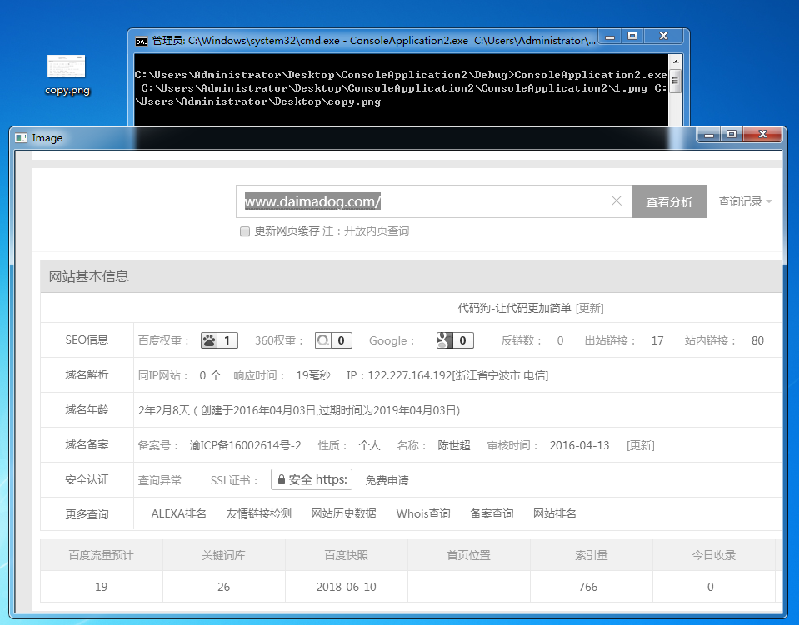Click the 反链数 value 0
The width and height of the screenshot is (799, 625).
[x=560, y=340]
